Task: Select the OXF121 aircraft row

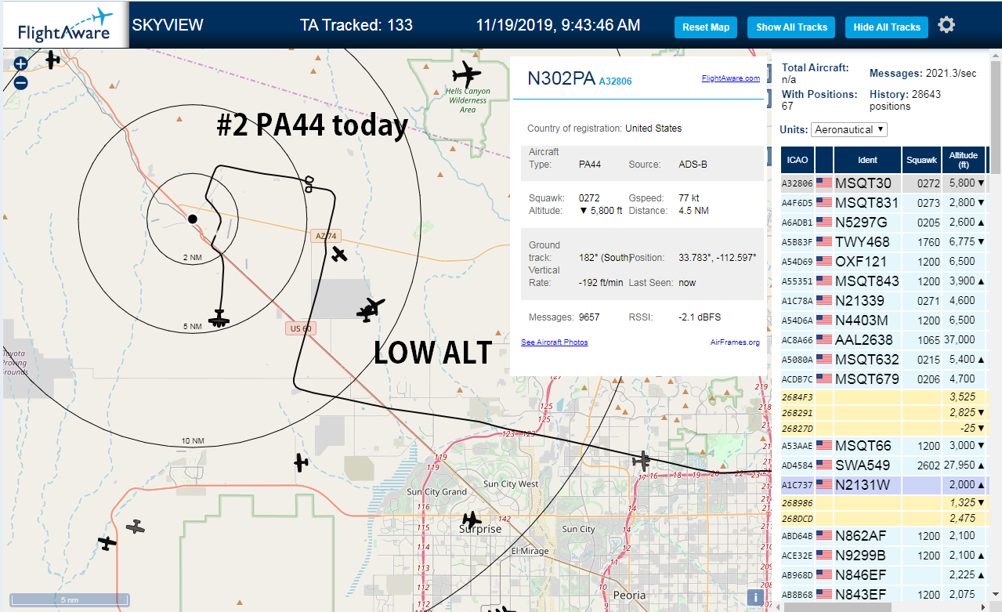Action: (884, 262)
